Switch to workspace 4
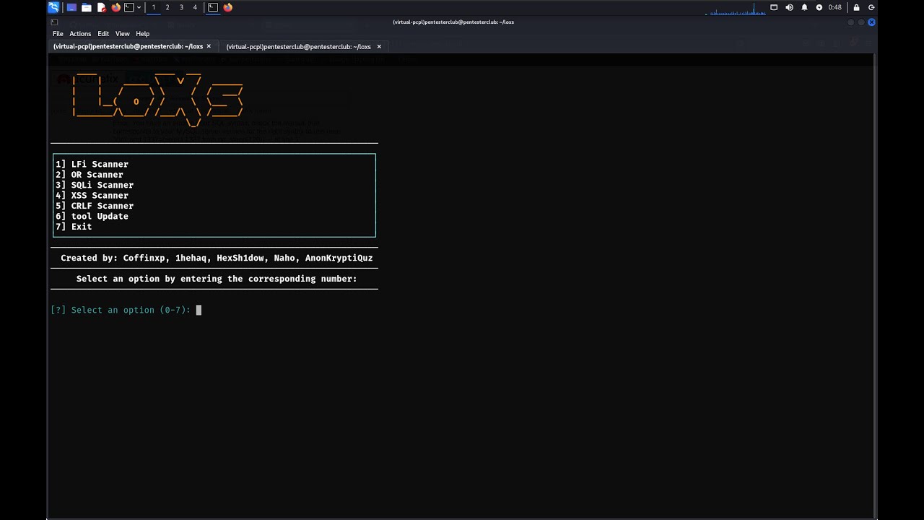This screenshot has width=924, height=520. (x=195, y=7)
